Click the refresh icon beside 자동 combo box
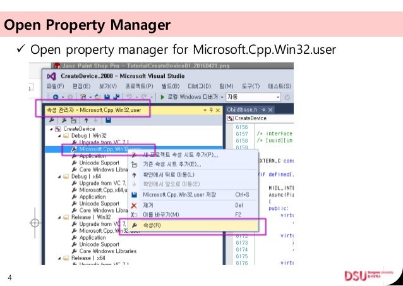Screen dimensions: 403x286 pyautogui.click(x=287, y=97)
